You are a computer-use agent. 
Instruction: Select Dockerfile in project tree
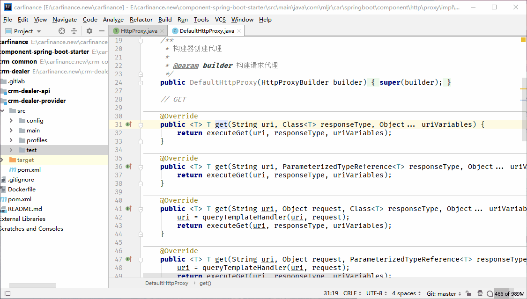tap(22, 190)
